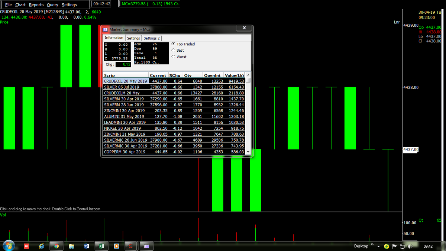Image resolution: width=446 pixels, height=251 pixels.
Task: Sort by the Current column header
Action: click(158, 75)
